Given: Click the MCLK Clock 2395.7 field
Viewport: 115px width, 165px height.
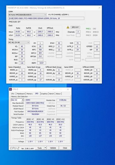Looking at the screenshot, I should [40, 32].
